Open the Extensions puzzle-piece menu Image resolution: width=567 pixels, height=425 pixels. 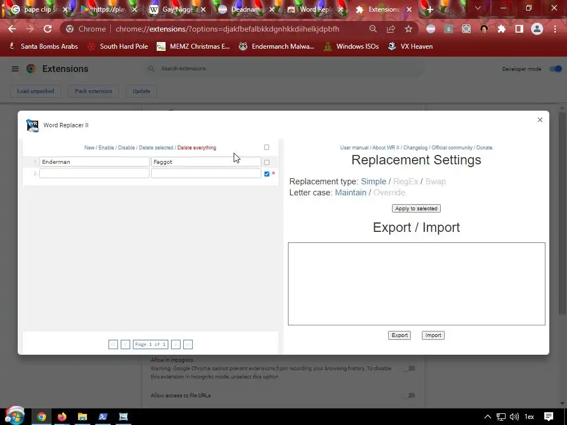pyautogui.click(x=502, y=29)
